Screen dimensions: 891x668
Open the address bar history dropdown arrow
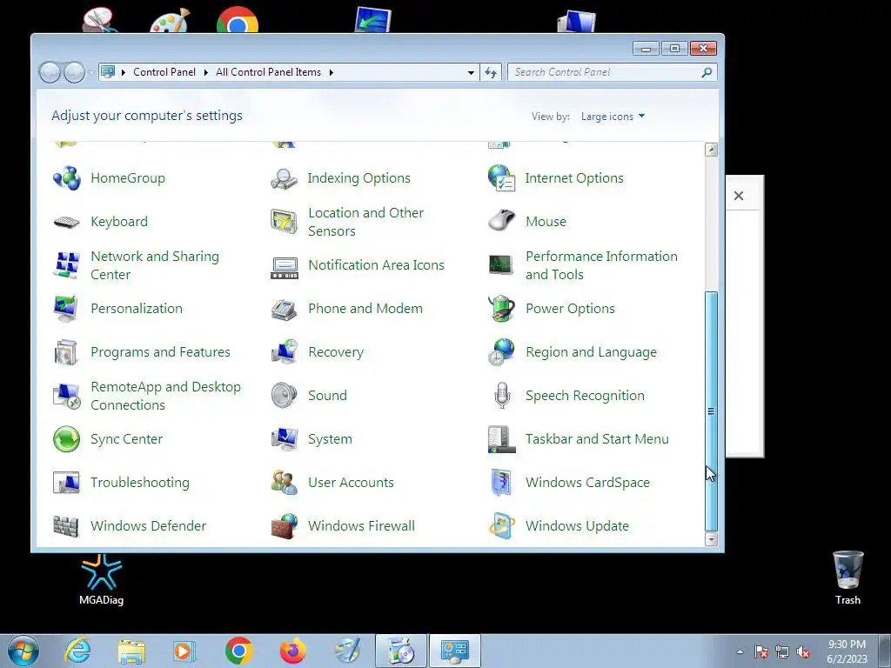[x=471, y=73]
